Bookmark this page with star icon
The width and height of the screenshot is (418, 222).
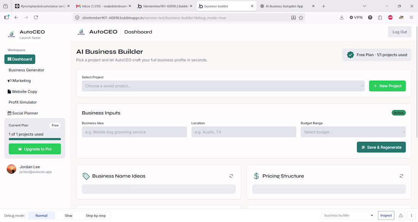click(x=301, y=17)
